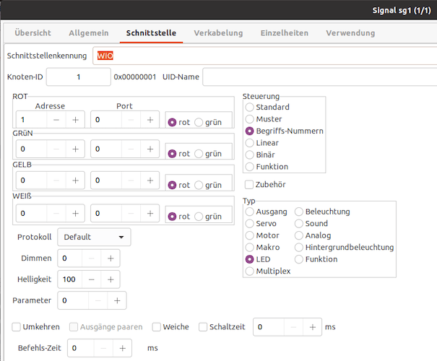
Task: Select Servo as the Typ
Action: (x=250, y=224)
